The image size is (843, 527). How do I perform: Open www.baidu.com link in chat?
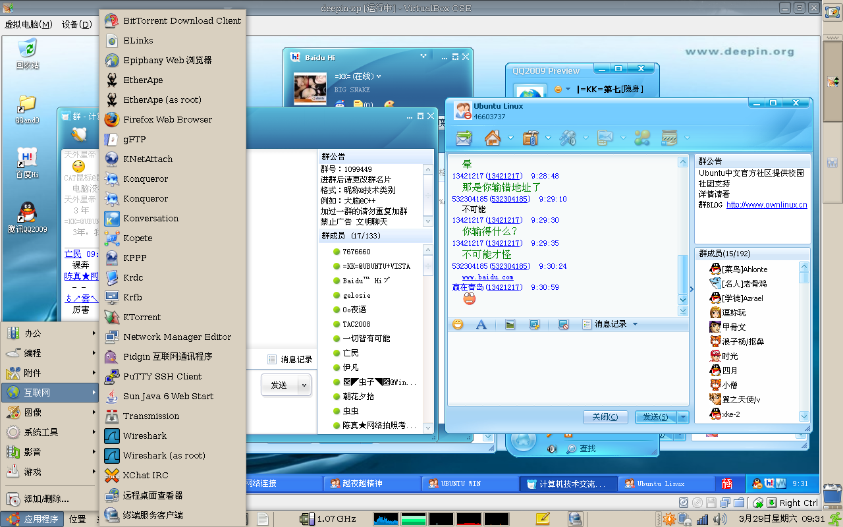click(487, 277)
